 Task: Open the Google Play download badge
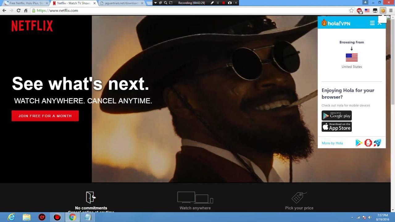(337, 116)
